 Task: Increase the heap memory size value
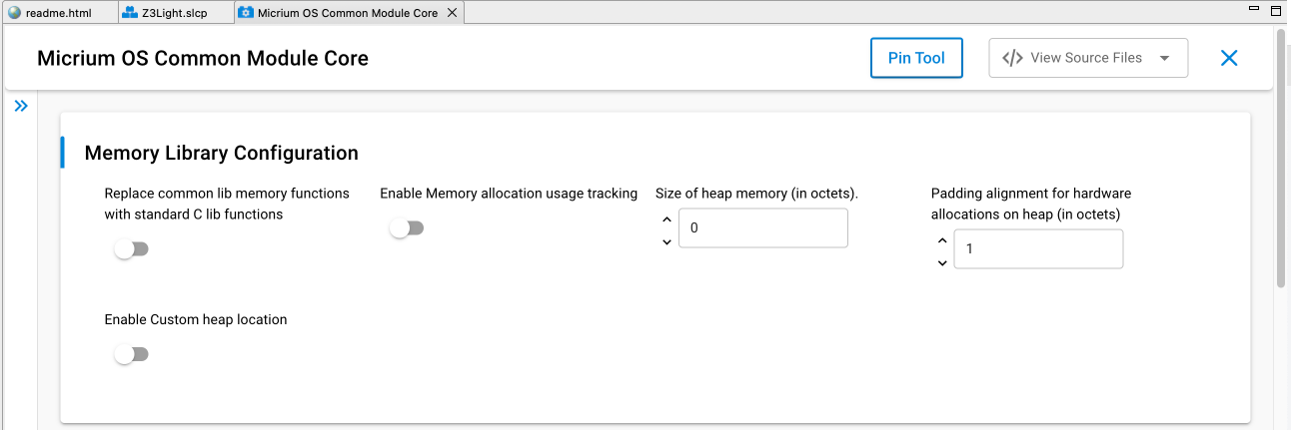pyautogui.click(x=667, y=219)
